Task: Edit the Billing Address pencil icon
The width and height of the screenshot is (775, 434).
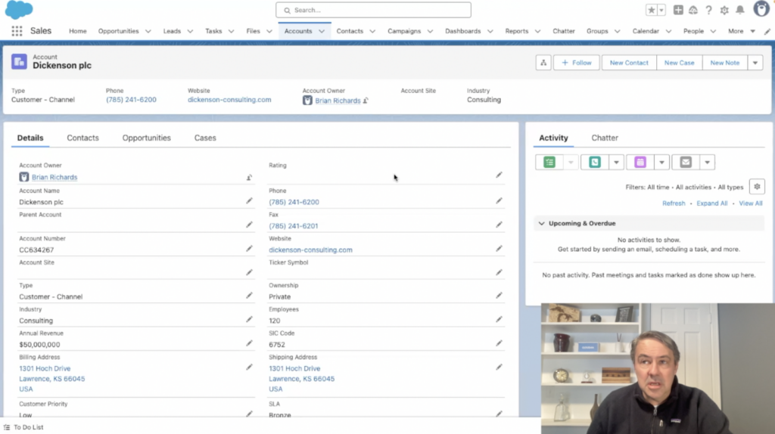Action: pos(249,367)
